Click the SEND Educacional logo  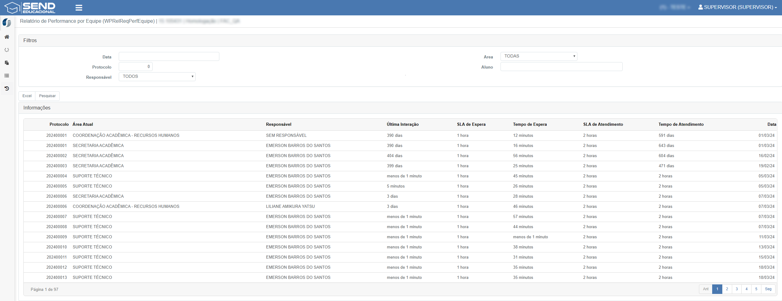(30, 8)
